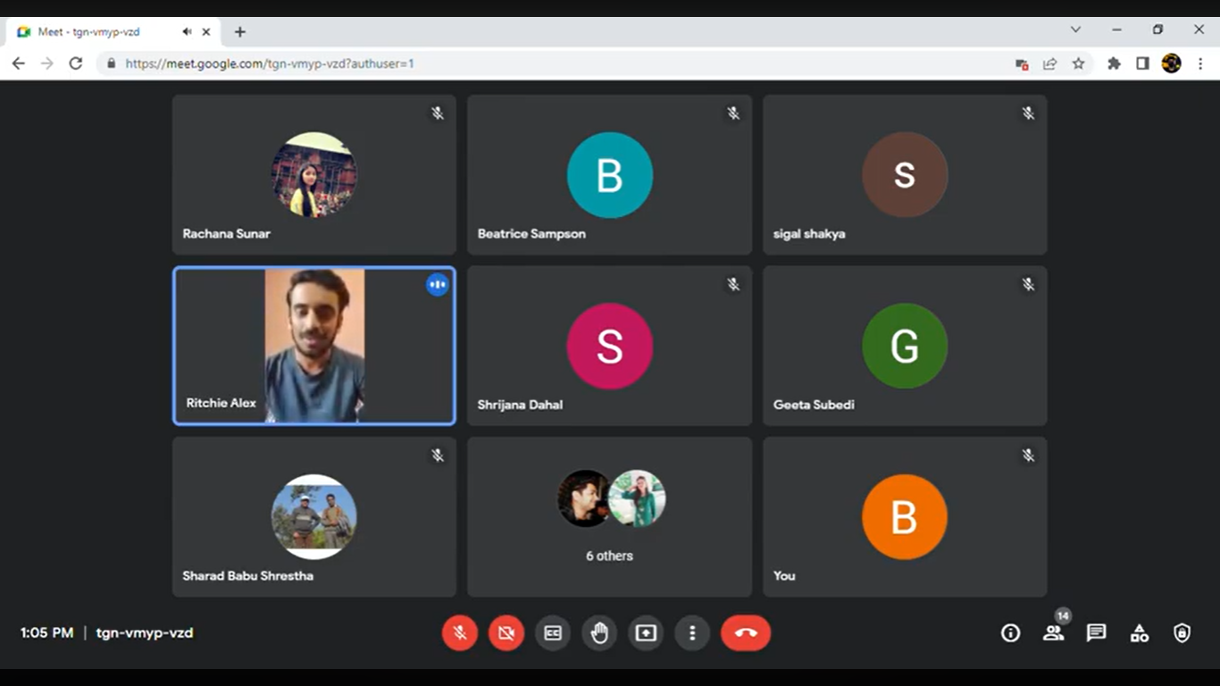
Task: Open meeting details info icon
Action: 1010,633
